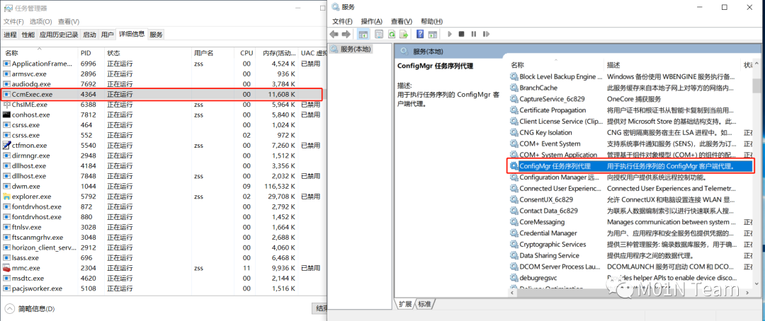The height and width of the screenshot is (321, 765).
Task: Open the 查看(V) menu in Task Manager
Action: [69, 21]
